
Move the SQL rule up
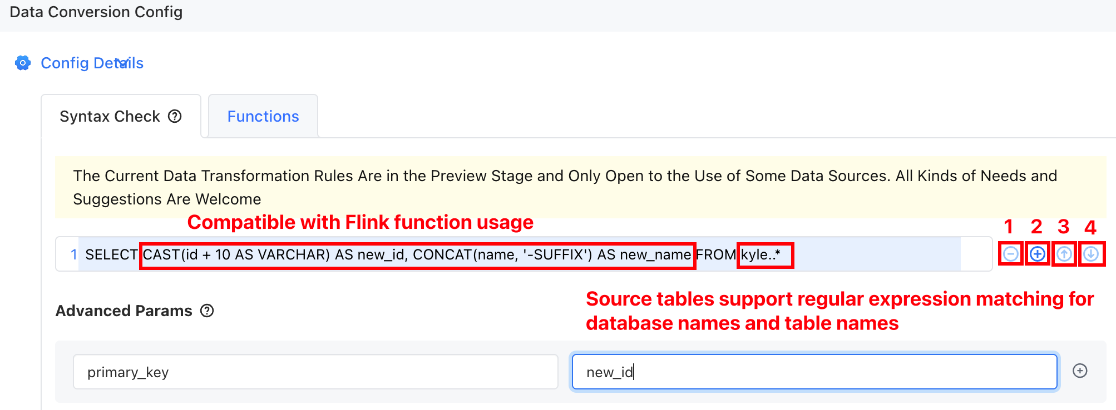1064,254
